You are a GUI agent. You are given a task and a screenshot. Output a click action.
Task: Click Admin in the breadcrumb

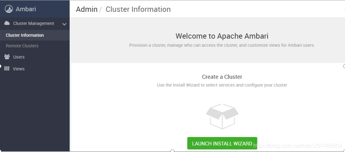click(x=87, y=9)
